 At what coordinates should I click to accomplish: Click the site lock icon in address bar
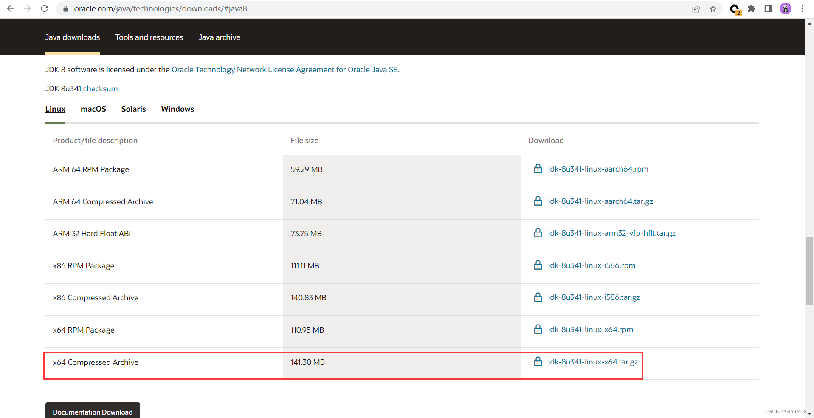(x=65, y=8)
